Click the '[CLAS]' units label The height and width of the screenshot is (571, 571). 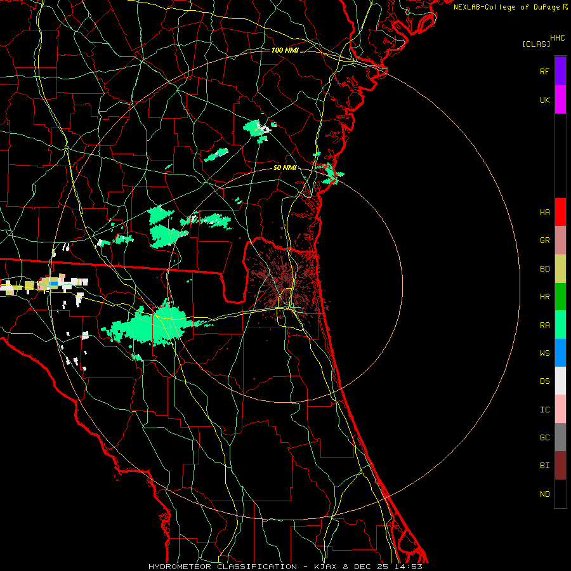click(536, 44)
